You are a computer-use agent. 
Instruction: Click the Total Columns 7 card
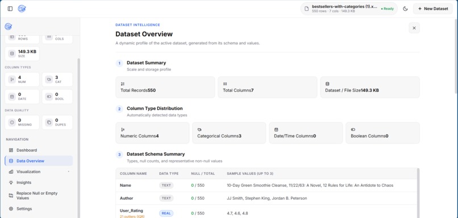pos(268,87)
